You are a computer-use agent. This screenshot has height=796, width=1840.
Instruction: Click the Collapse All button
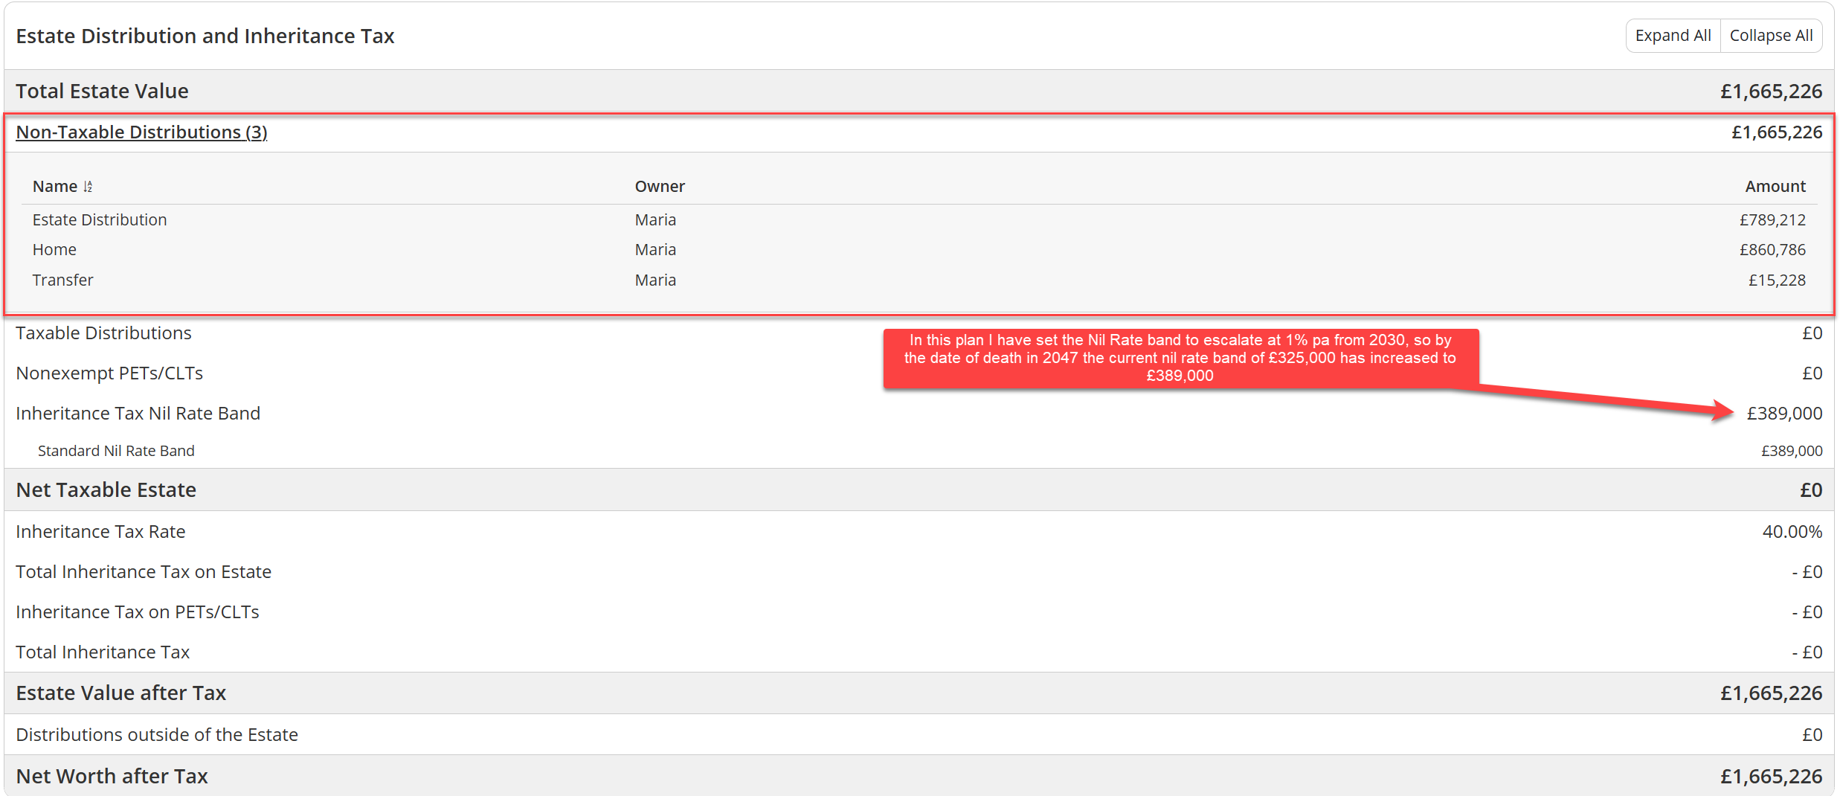coord(1770,36)
